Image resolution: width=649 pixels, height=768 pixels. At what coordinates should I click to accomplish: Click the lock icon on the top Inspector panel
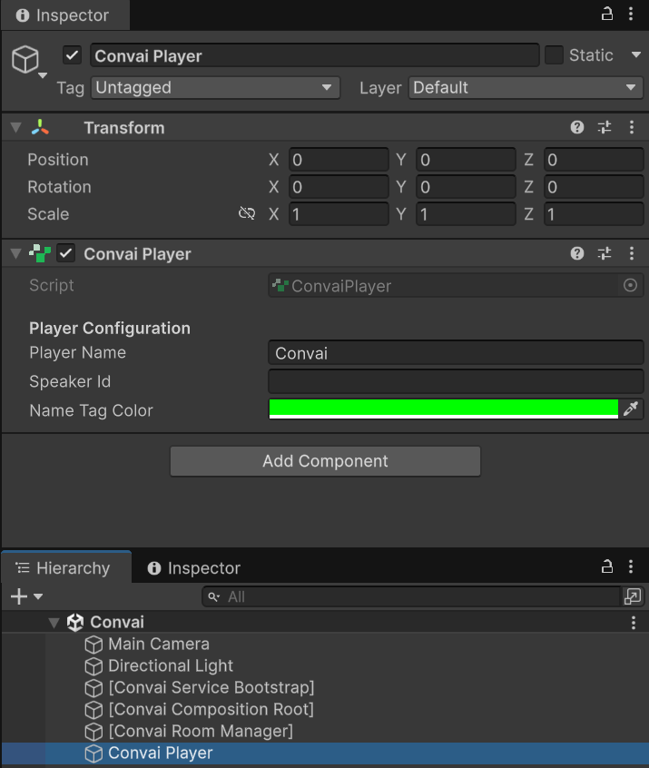pyautogui.click(x=607, y=15)
